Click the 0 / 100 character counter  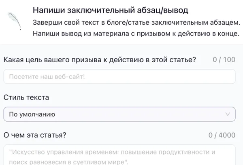(x=224, y=60)
